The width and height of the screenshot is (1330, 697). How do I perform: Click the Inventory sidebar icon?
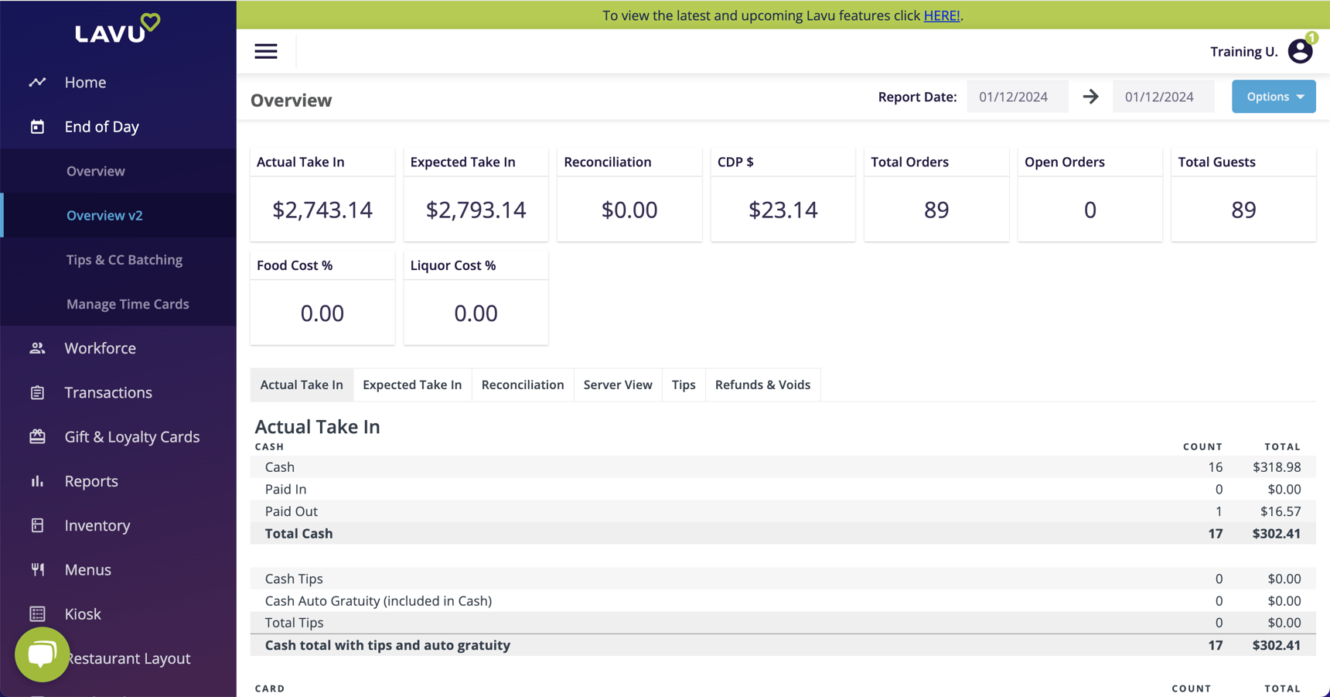point(37,525)
